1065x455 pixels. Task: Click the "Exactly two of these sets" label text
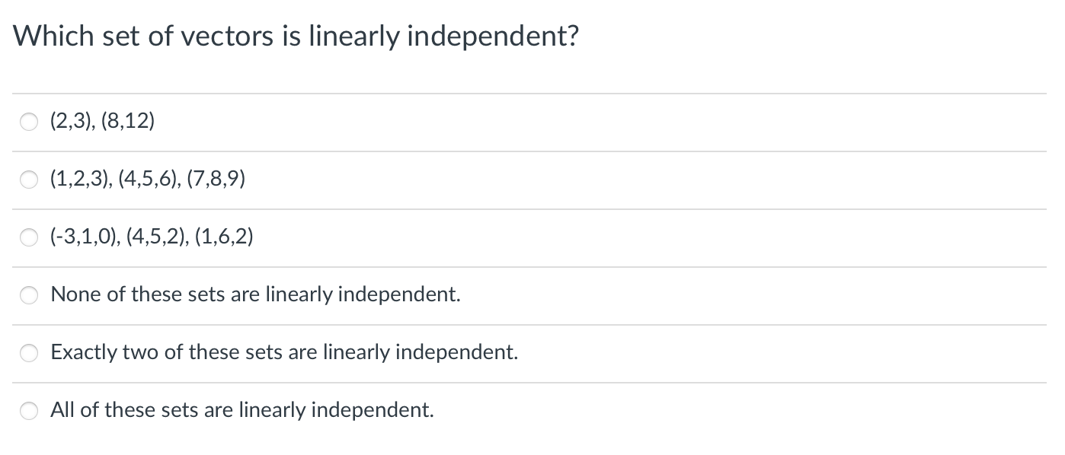click(284, 352)
